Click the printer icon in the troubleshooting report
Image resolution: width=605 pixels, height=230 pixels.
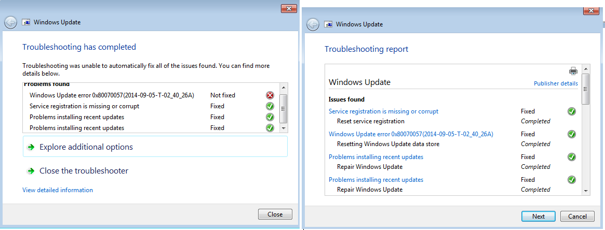(573, 71)
